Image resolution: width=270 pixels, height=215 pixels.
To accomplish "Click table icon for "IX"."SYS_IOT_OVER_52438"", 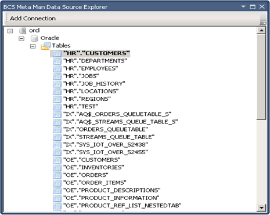I will (57, 145).
